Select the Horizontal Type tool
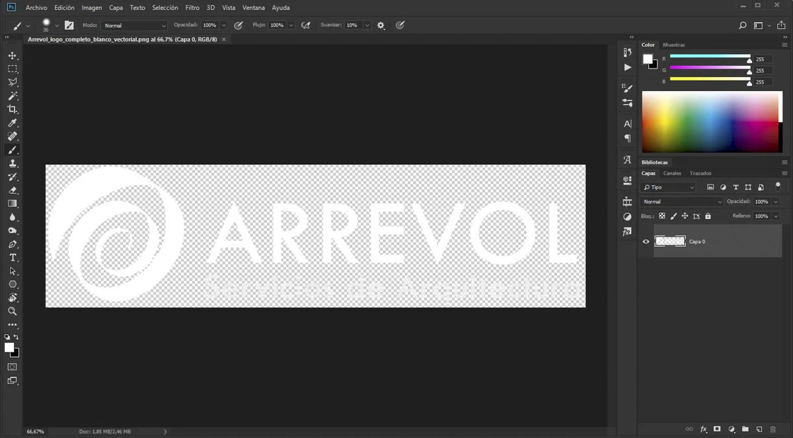The height and width of the screenshot is (438, 793). pyautogui.click(x=12, y=257)
